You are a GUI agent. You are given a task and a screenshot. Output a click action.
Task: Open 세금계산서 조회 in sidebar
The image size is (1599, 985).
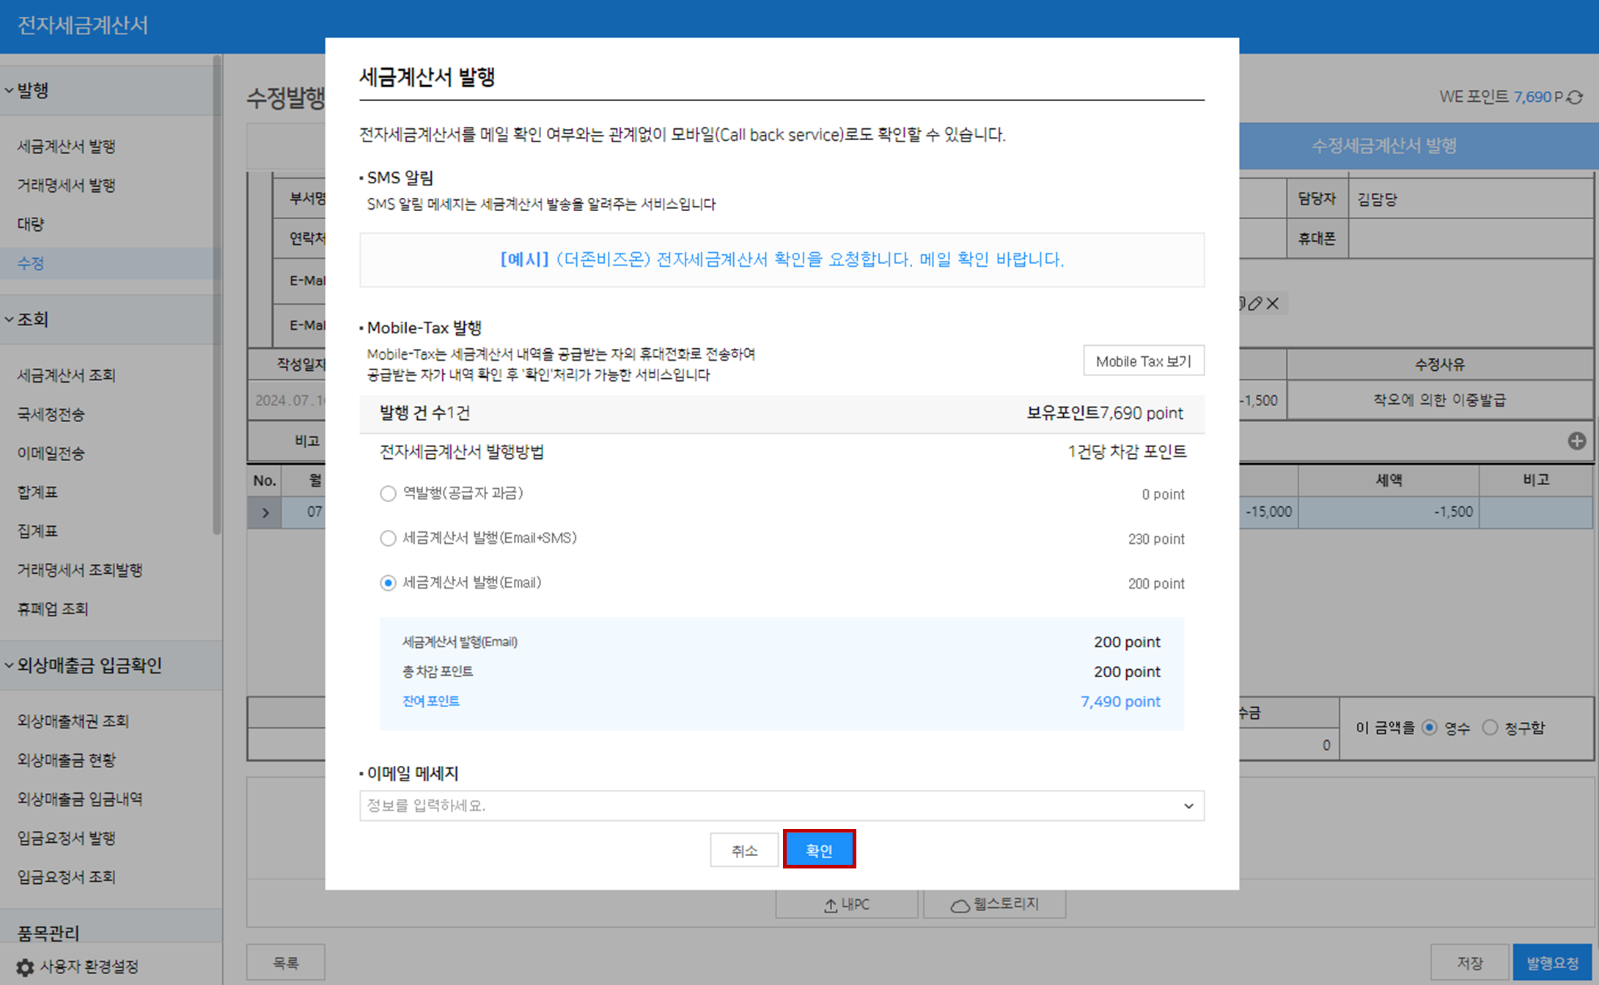coord(66,375)
